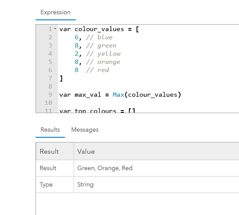Click the 'var colour_values = [' code line
239x215 pixels.
99,29
